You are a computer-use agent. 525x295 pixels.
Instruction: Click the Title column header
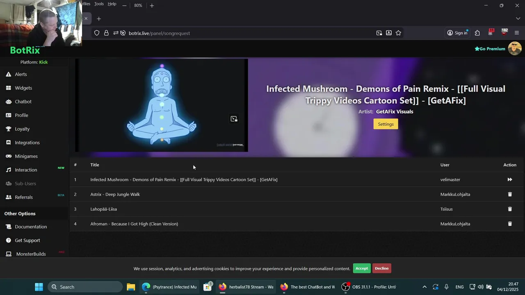(x=95, y=165)
